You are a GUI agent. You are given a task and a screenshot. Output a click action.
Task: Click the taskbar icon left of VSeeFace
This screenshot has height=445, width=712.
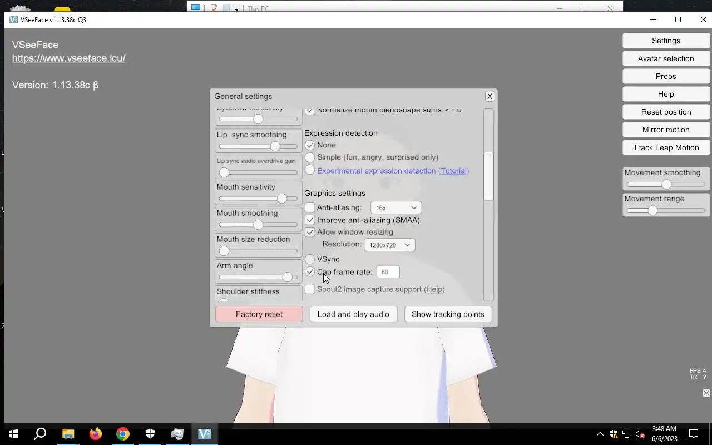tap(177, 434)
